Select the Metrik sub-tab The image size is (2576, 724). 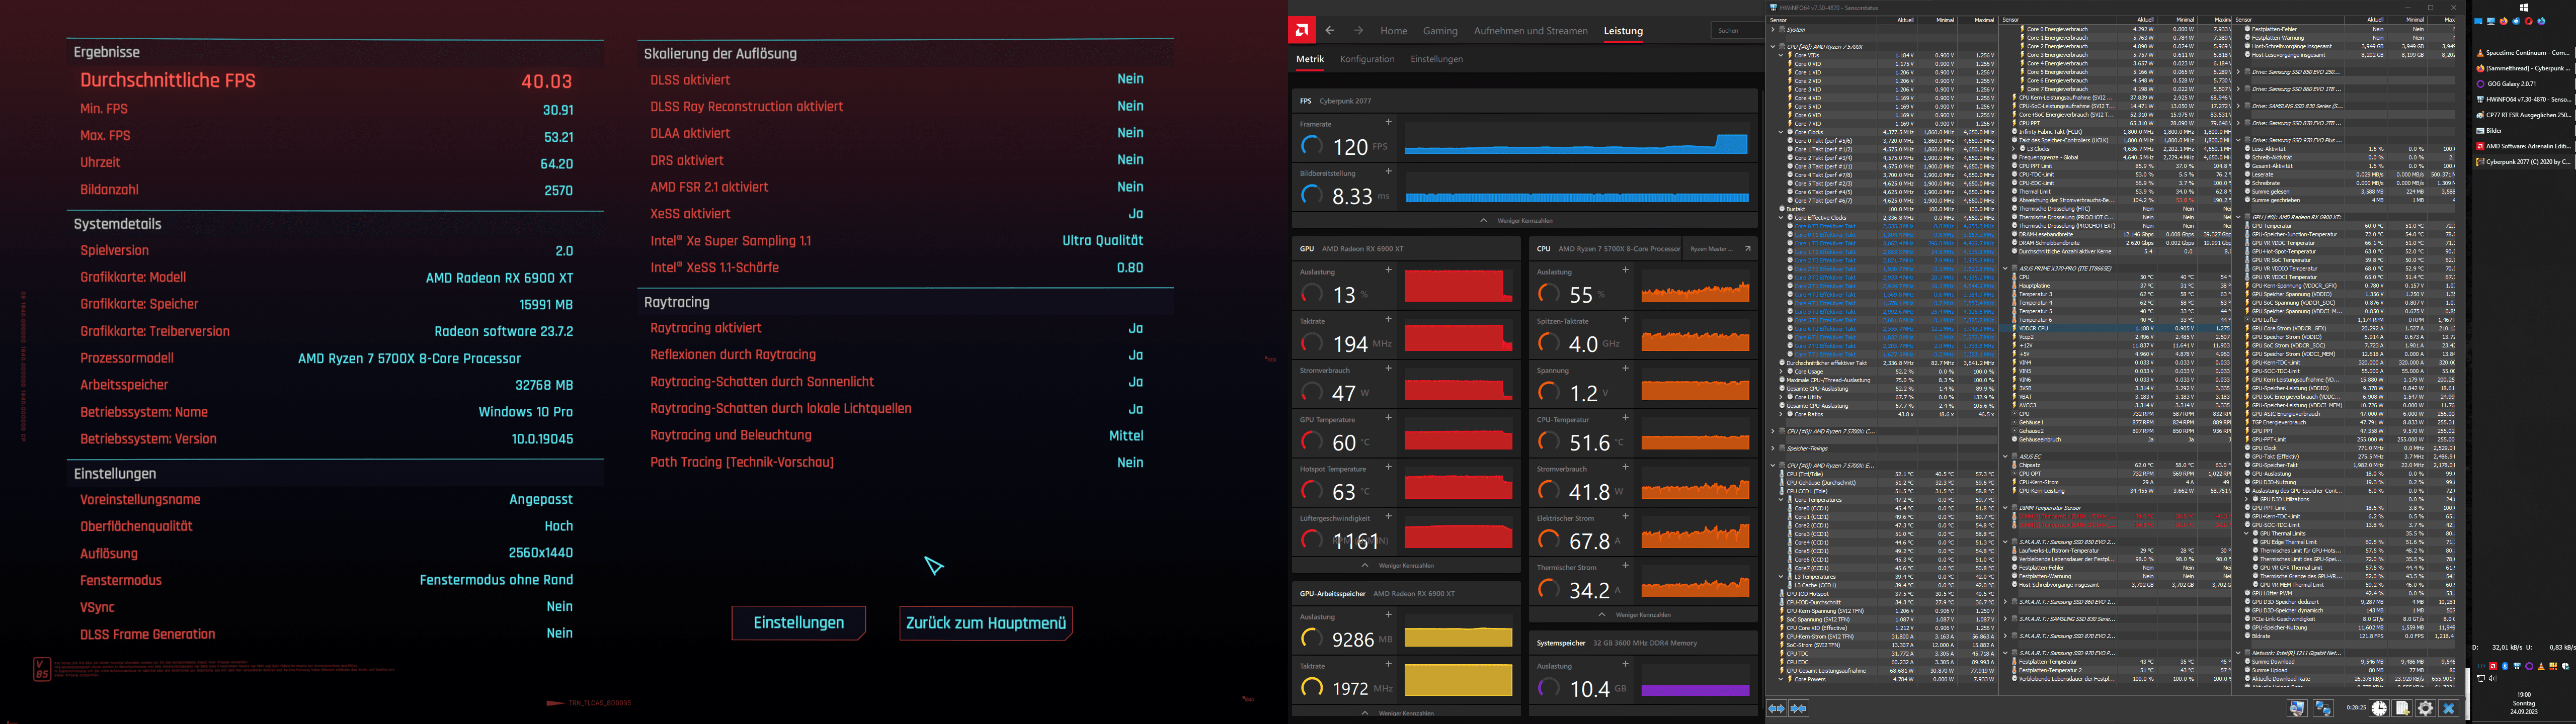tap(1311, 59)
